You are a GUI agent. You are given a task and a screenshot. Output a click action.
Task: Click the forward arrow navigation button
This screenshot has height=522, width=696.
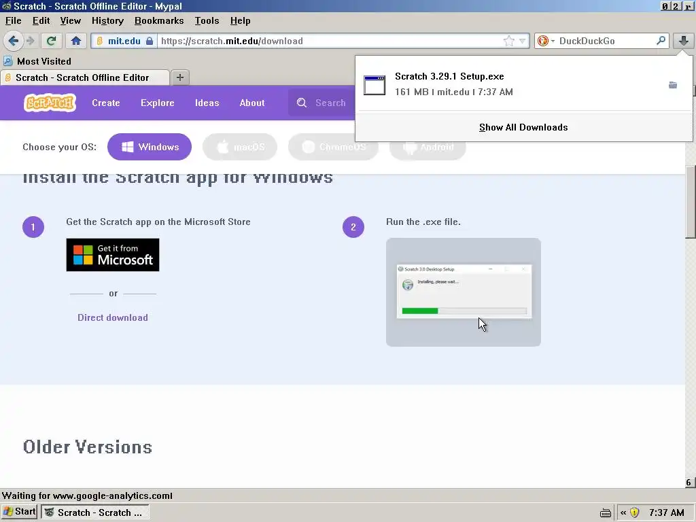pyautogui.click(x=30, y=41)
